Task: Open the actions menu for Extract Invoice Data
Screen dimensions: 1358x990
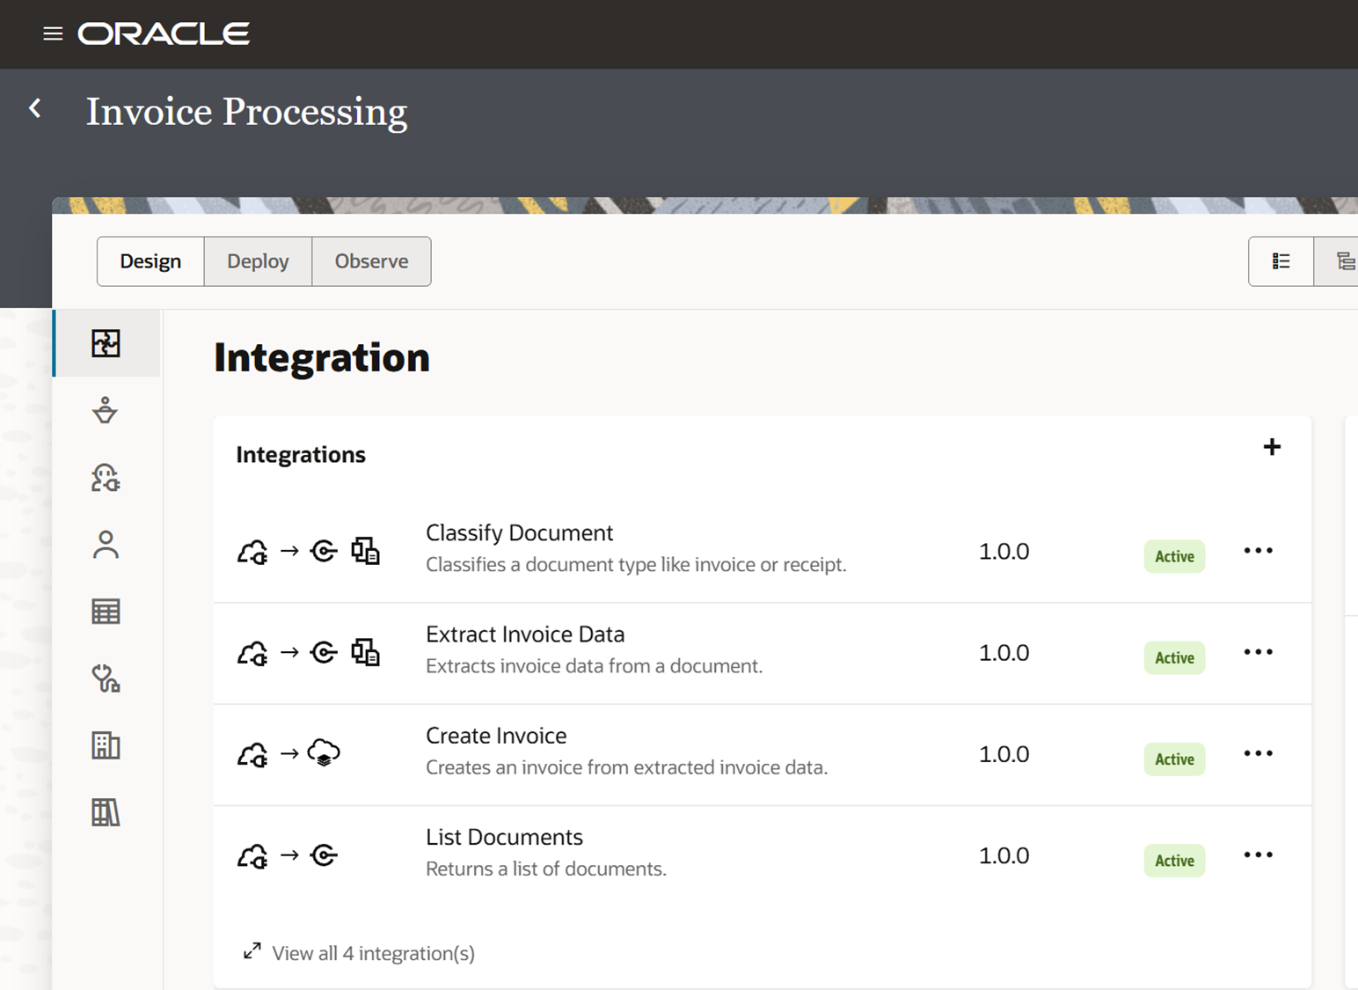Action: pos(1258,651)
